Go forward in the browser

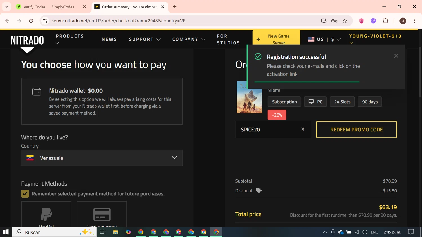(x=19, y=21)
